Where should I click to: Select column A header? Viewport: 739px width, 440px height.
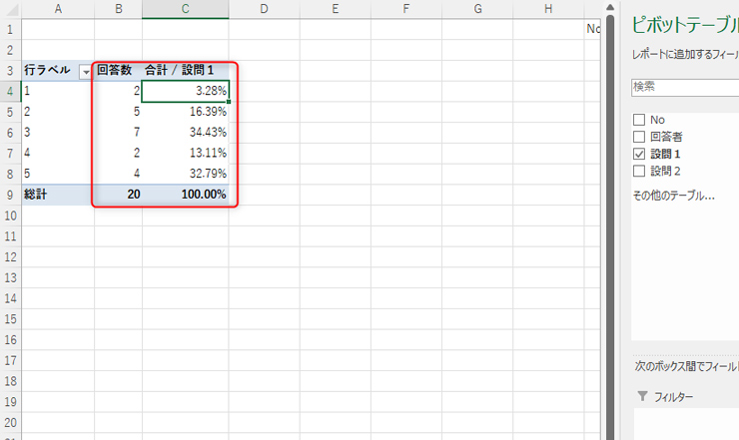point(58,9)
